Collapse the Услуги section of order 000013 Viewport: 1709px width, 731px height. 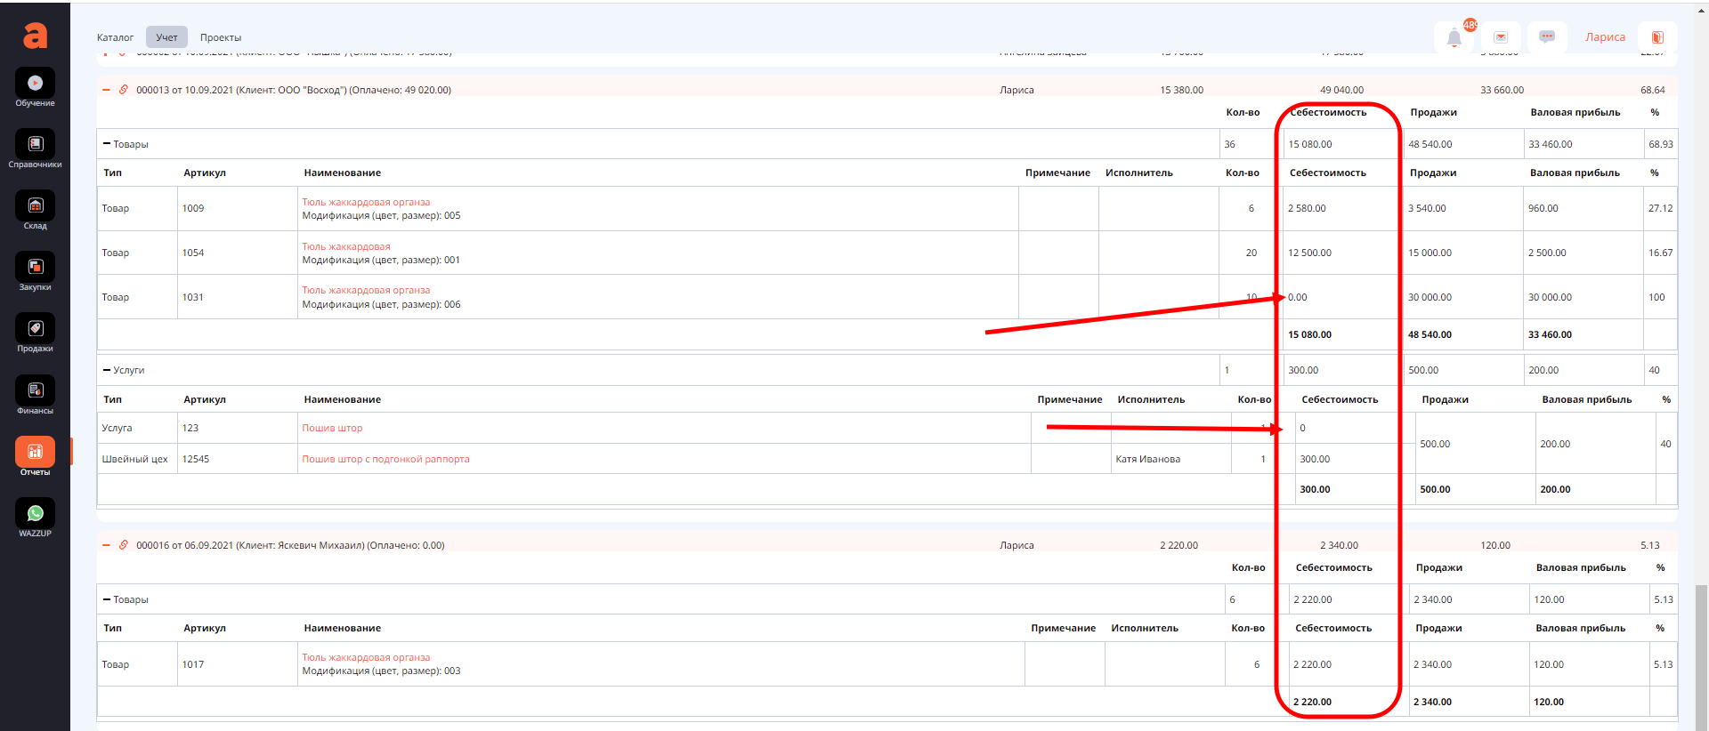tap(107, 370)
